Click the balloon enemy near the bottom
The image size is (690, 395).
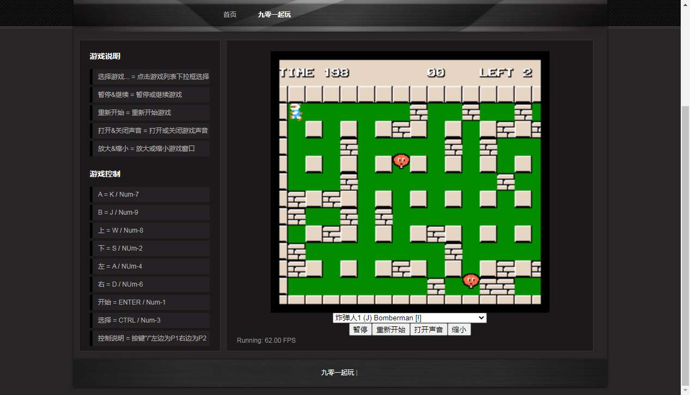pyautogui.click(x=471, y=281)
